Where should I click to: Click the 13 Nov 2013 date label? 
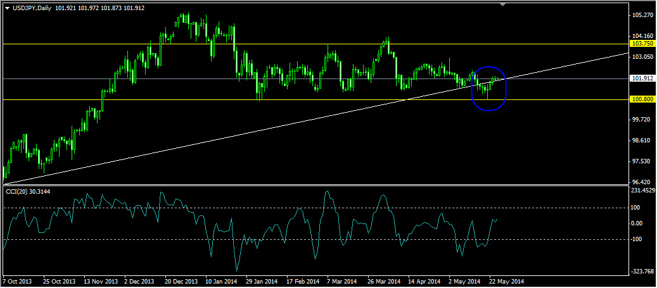pyautogui.click(x=99, y=281)
